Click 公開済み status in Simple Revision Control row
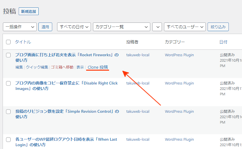 coord(227,111)
